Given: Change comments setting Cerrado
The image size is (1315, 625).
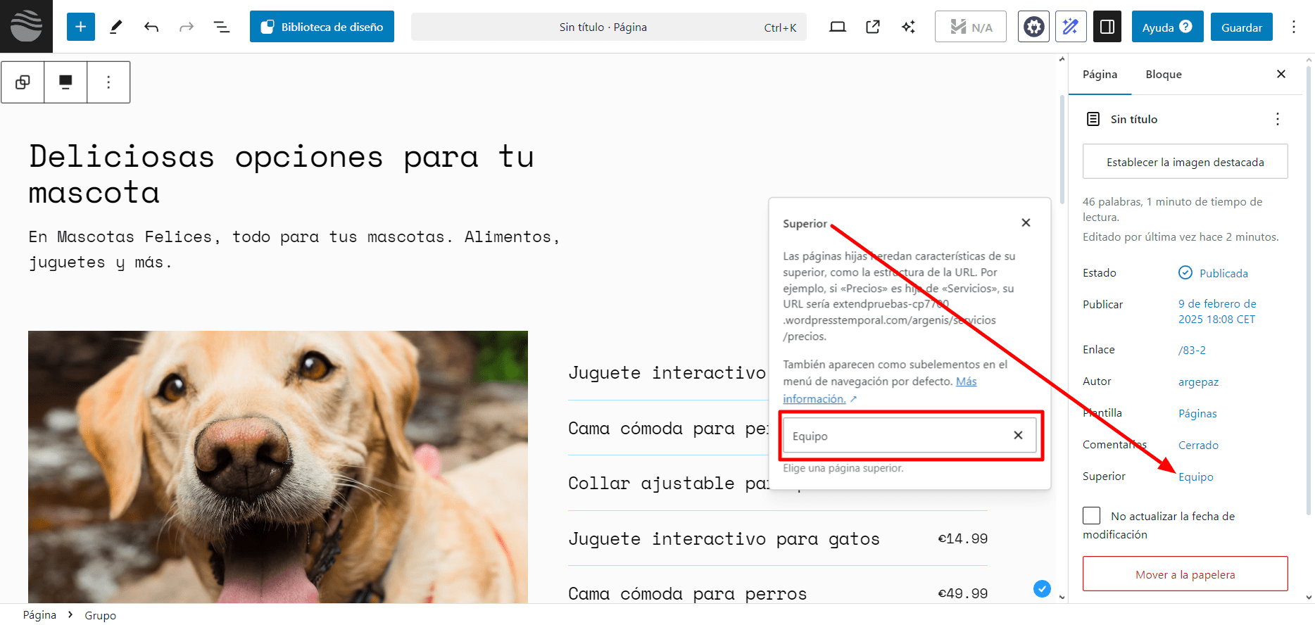Looking at the screenshot, I should [1198, 445].
